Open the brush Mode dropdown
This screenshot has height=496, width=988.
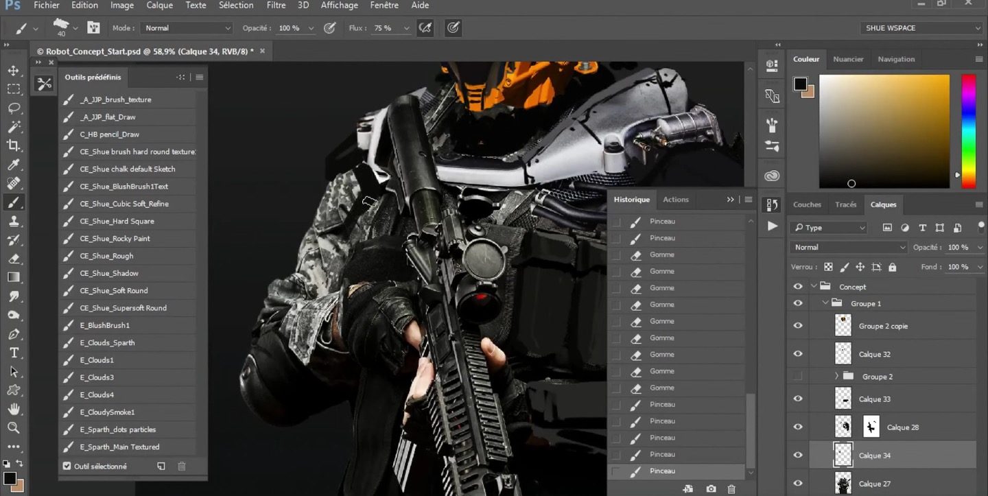pyautogui.click(x=187, y=28)
